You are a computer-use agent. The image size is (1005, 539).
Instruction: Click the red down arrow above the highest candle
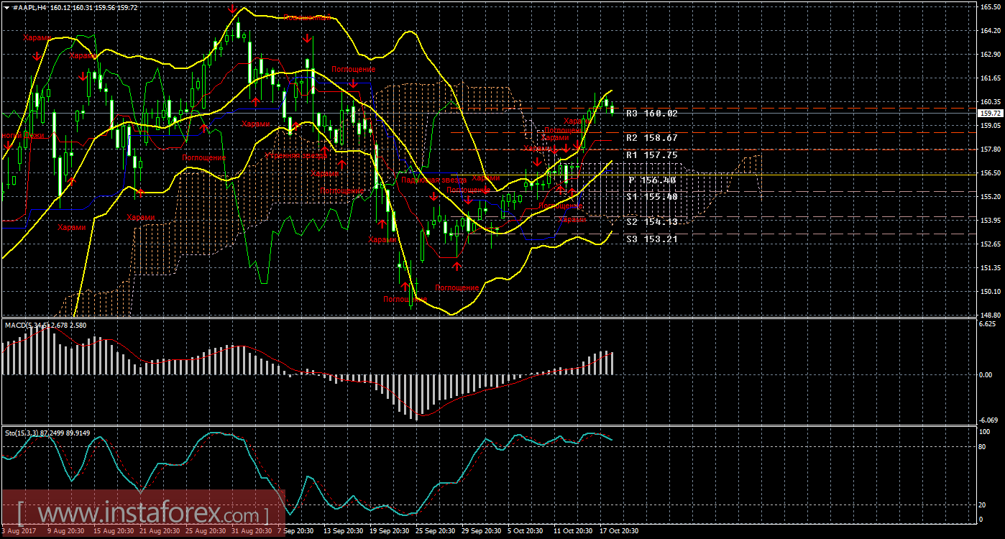232,8
